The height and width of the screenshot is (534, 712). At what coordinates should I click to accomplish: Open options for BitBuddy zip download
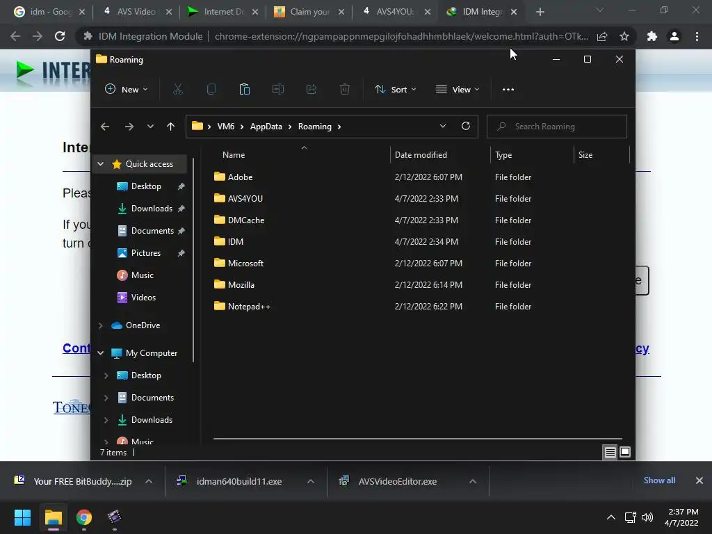point(149,481)
